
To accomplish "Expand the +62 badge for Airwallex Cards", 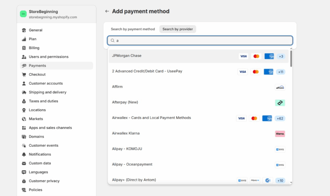I will click(280, 118).
